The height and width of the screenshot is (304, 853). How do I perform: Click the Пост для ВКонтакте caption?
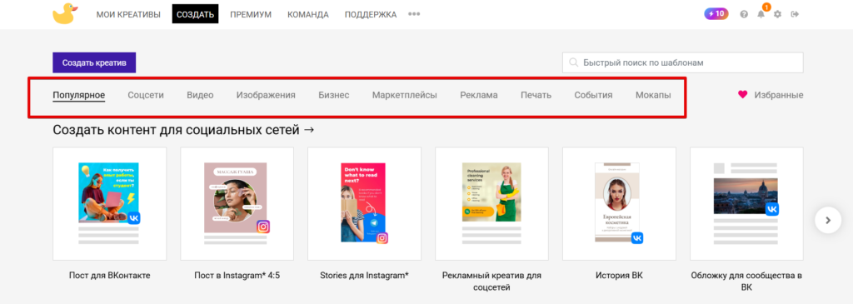pos(109,275)
